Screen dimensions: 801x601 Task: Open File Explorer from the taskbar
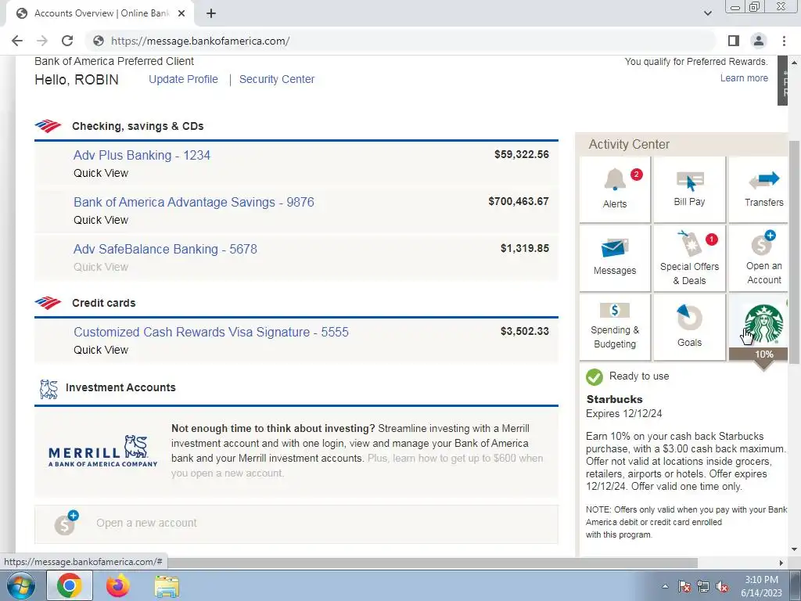(x=167, y=586)
